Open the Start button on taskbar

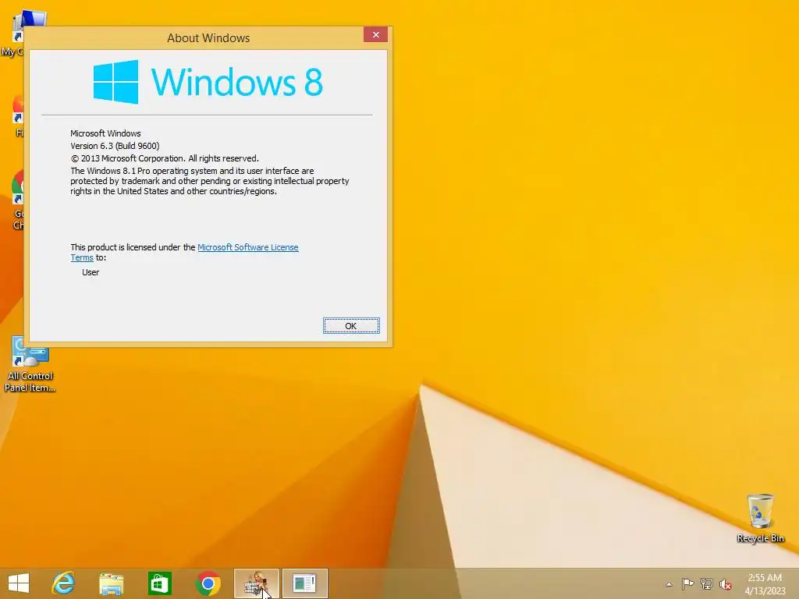[19, 583]
